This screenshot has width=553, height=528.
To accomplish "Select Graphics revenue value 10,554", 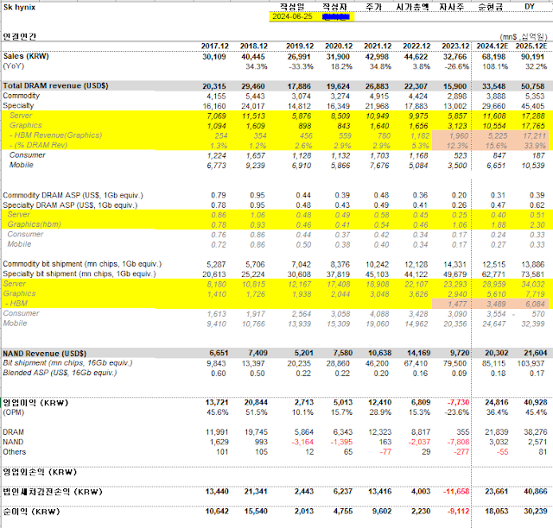I will click(493, 126).
